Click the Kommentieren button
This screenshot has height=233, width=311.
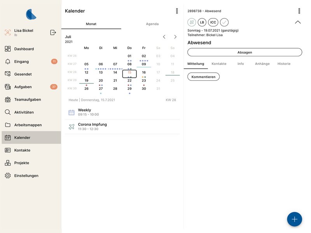click(x=203, y=77)
